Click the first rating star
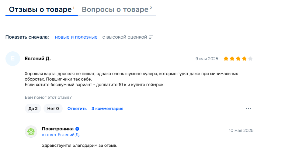The height and width of the screenshot is (148, 285). [x=226, y=59]
